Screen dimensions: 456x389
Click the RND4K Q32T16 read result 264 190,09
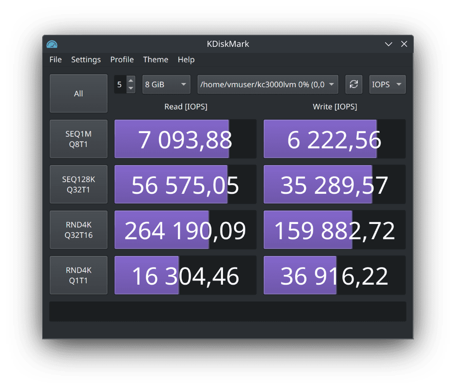pyautogui.click(x=185, y=230)
